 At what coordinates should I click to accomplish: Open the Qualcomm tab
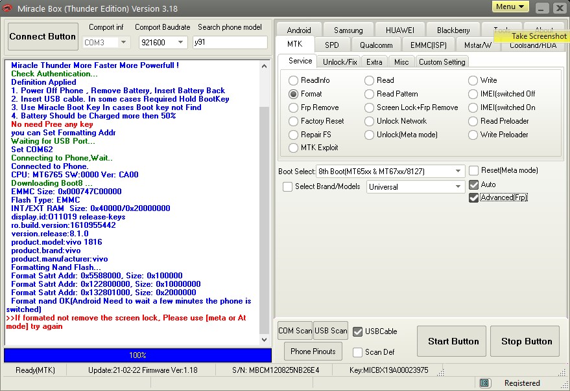coord(376,45)
